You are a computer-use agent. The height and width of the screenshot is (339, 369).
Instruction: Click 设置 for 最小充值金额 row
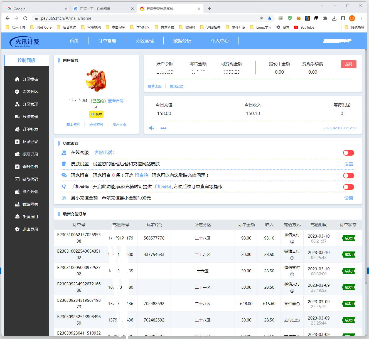click(x=349, y=198)
